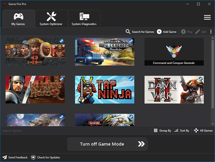Open the vertical three-dot more options

click(211, 32)
